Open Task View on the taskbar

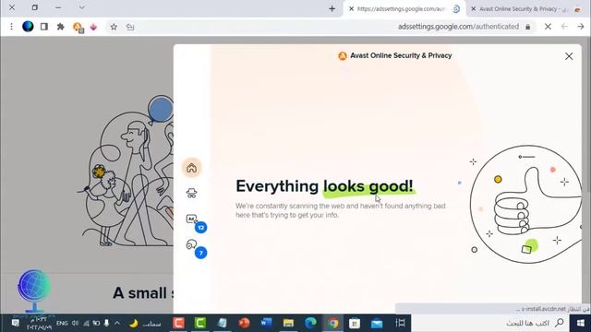[x=400, y=323]
